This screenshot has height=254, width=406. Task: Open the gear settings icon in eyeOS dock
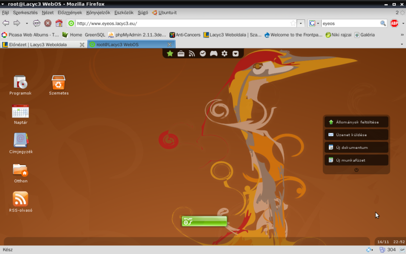click(224, 53)
